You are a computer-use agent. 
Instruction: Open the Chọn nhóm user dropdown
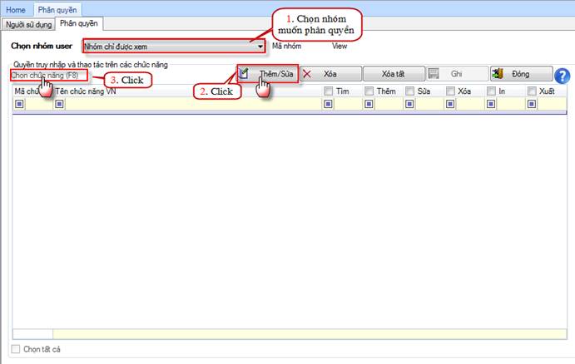click(x=174, y=47)
